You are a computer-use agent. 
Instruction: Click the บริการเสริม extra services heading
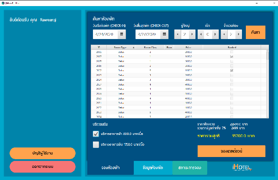click(x=100, y=124)
